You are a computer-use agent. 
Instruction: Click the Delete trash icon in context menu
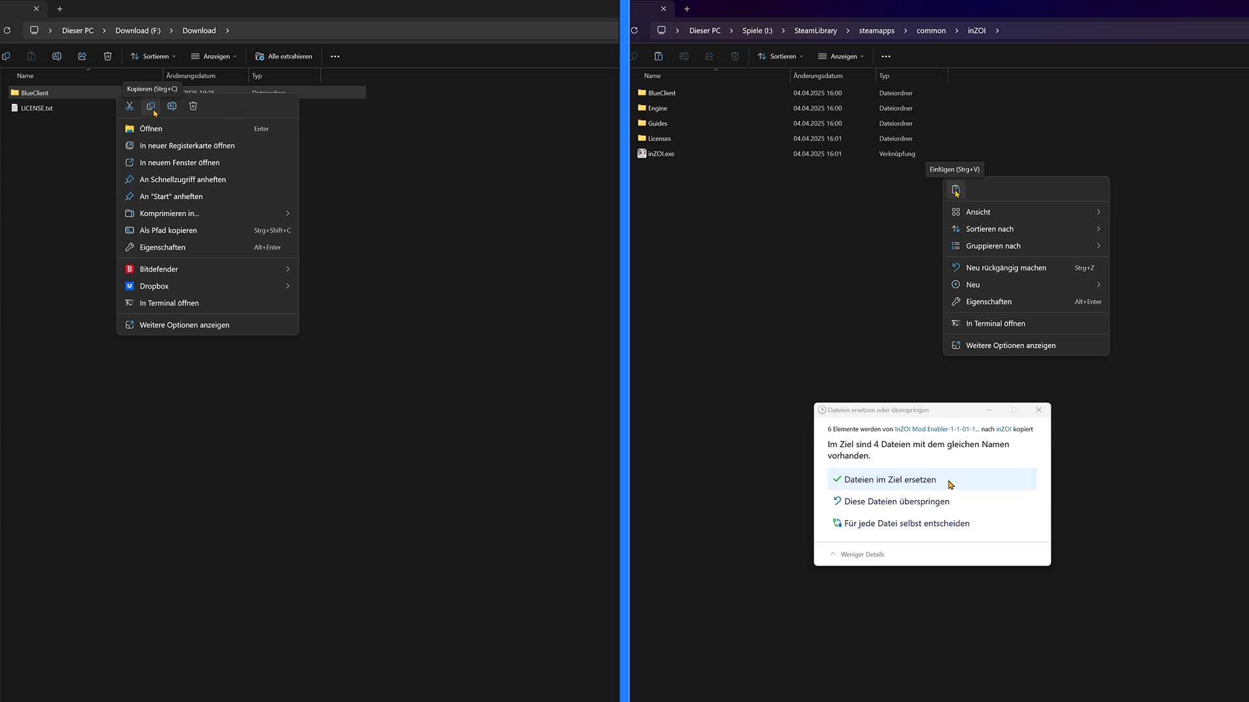(x=193, y=106)
